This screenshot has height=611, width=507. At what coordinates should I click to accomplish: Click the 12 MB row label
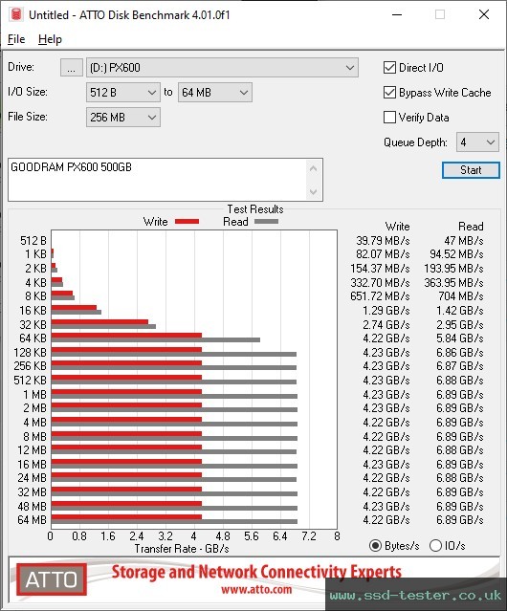click(x=32, y=450)
